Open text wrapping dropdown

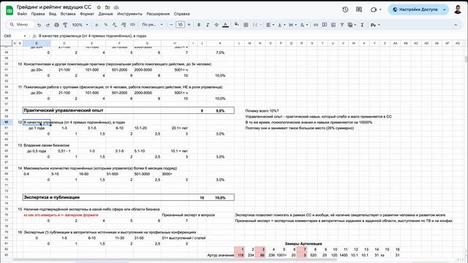292,25
